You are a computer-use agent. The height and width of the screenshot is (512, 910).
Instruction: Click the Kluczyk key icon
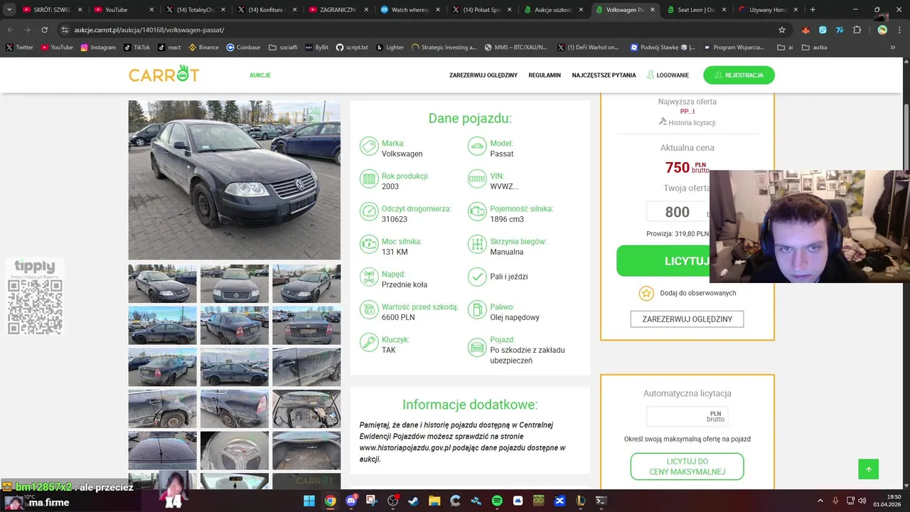(368, 343)
